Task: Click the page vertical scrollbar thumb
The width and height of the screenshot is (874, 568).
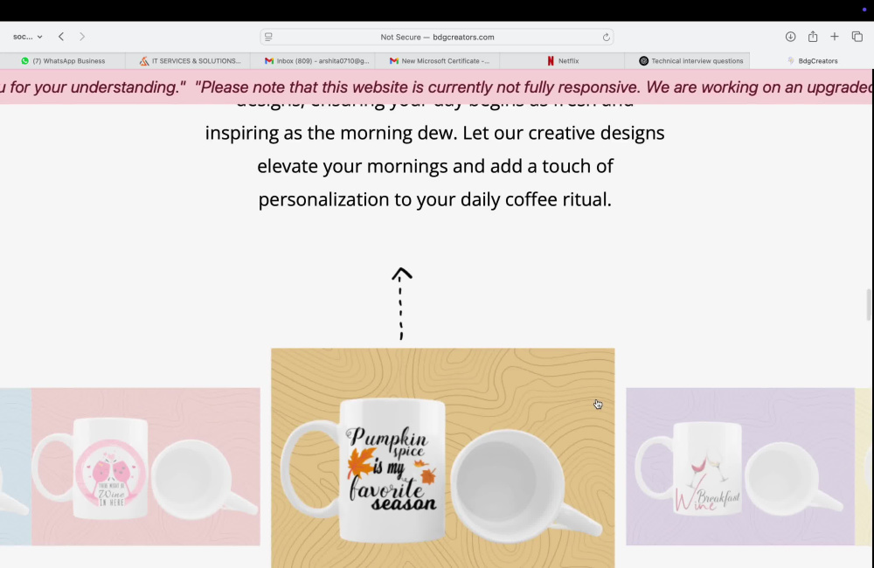Action: pyautogui.click(x=869, y=304)
